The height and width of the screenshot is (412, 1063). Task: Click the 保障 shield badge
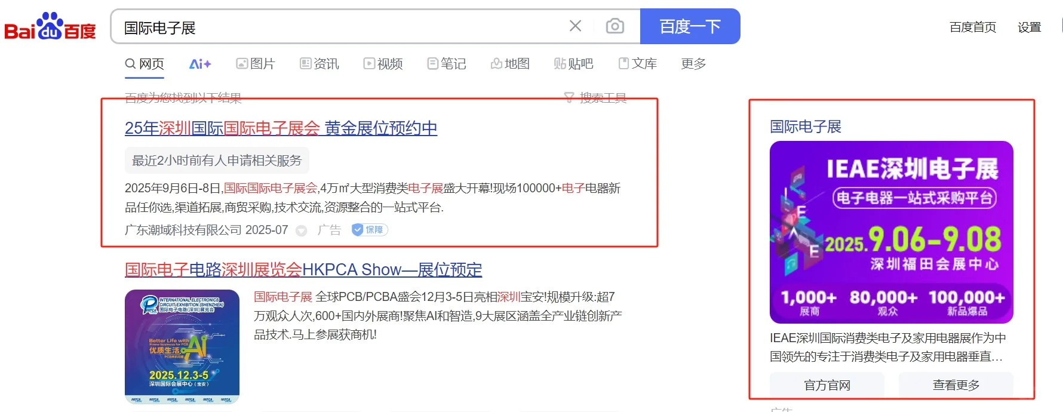point(370,230)
